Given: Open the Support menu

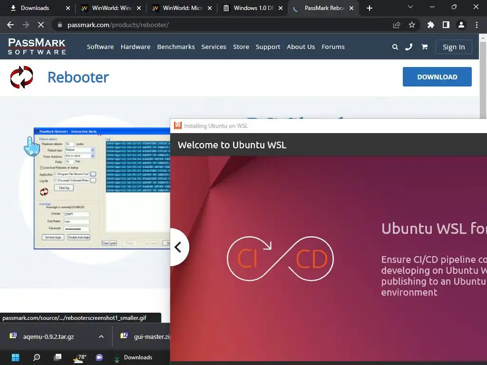Looking at the screenshot, I should point(268,47).
